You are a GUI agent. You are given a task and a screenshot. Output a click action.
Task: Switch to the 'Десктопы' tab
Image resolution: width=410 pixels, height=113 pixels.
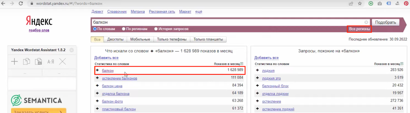[x=115, y=40]
